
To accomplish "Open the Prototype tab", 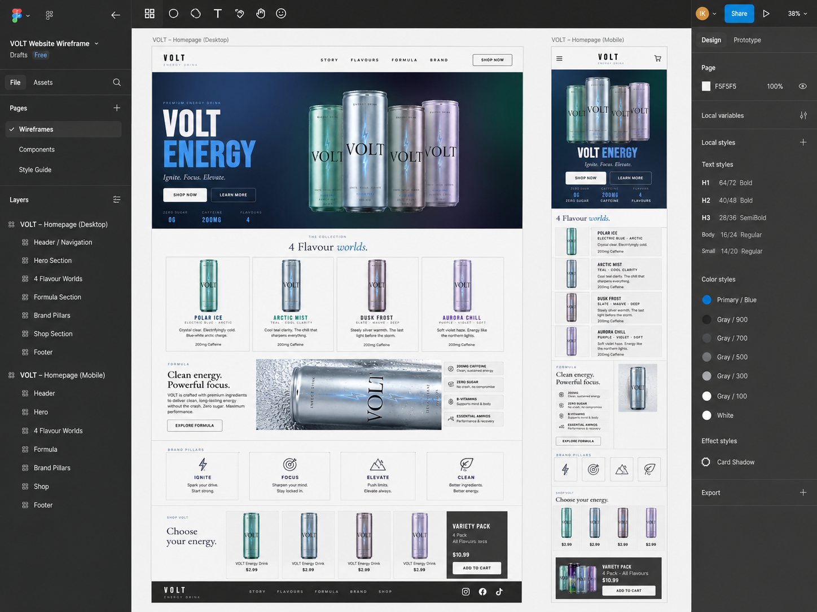I will point(747,40).
